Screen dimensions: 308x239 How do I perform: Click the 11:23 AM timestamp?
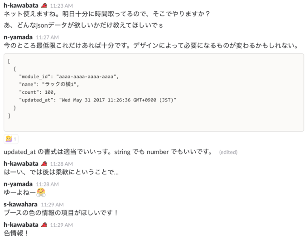(x=62, y=6)
